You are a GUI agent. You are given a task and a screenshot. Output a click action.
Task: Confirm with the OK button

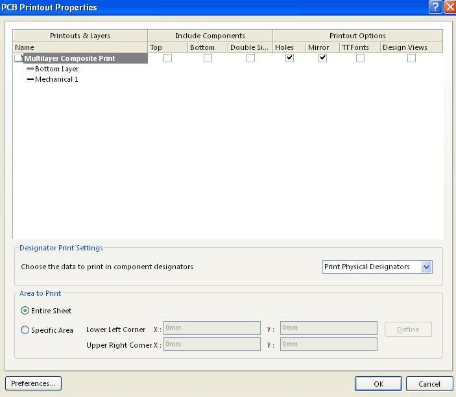click(378, 384)
